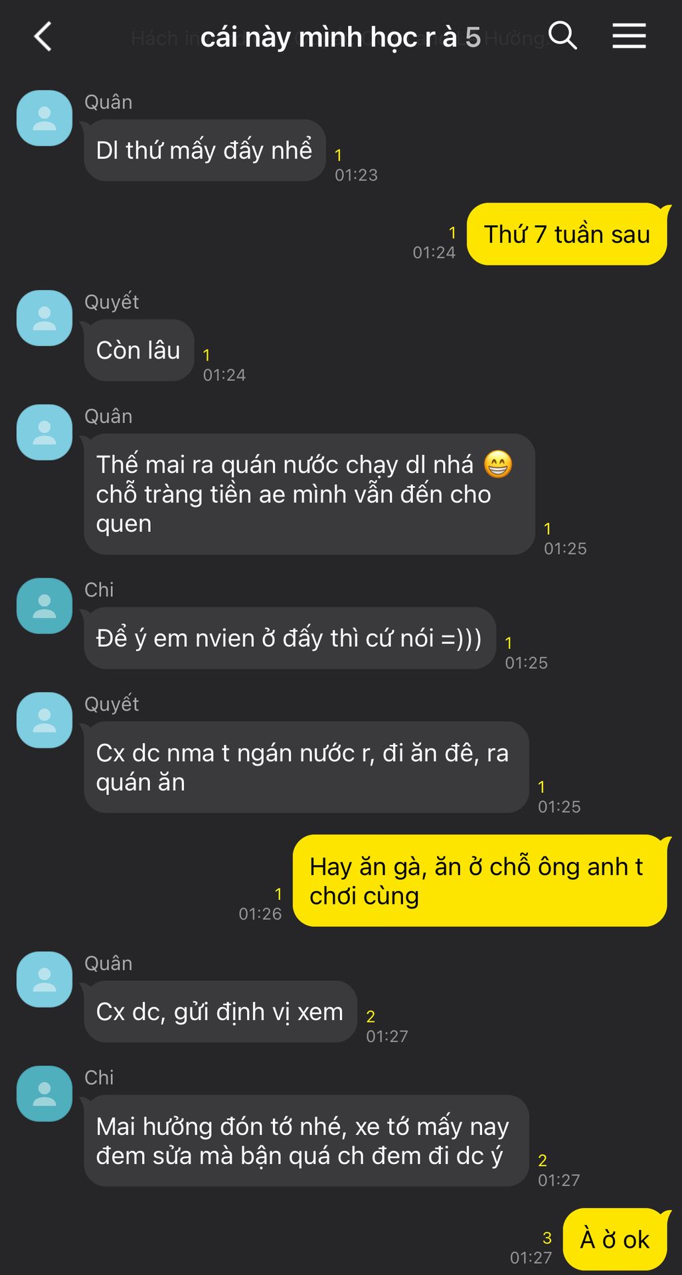Tap sender name Quyết above 'Còn lâu'
The height and width of the screenshot is (1275, 682).
(112, 302)
